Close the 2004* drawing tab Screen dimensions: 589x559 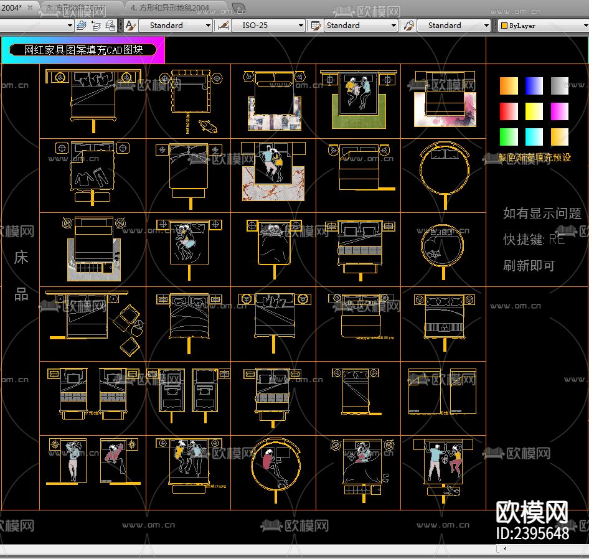(x=30, y=7)
